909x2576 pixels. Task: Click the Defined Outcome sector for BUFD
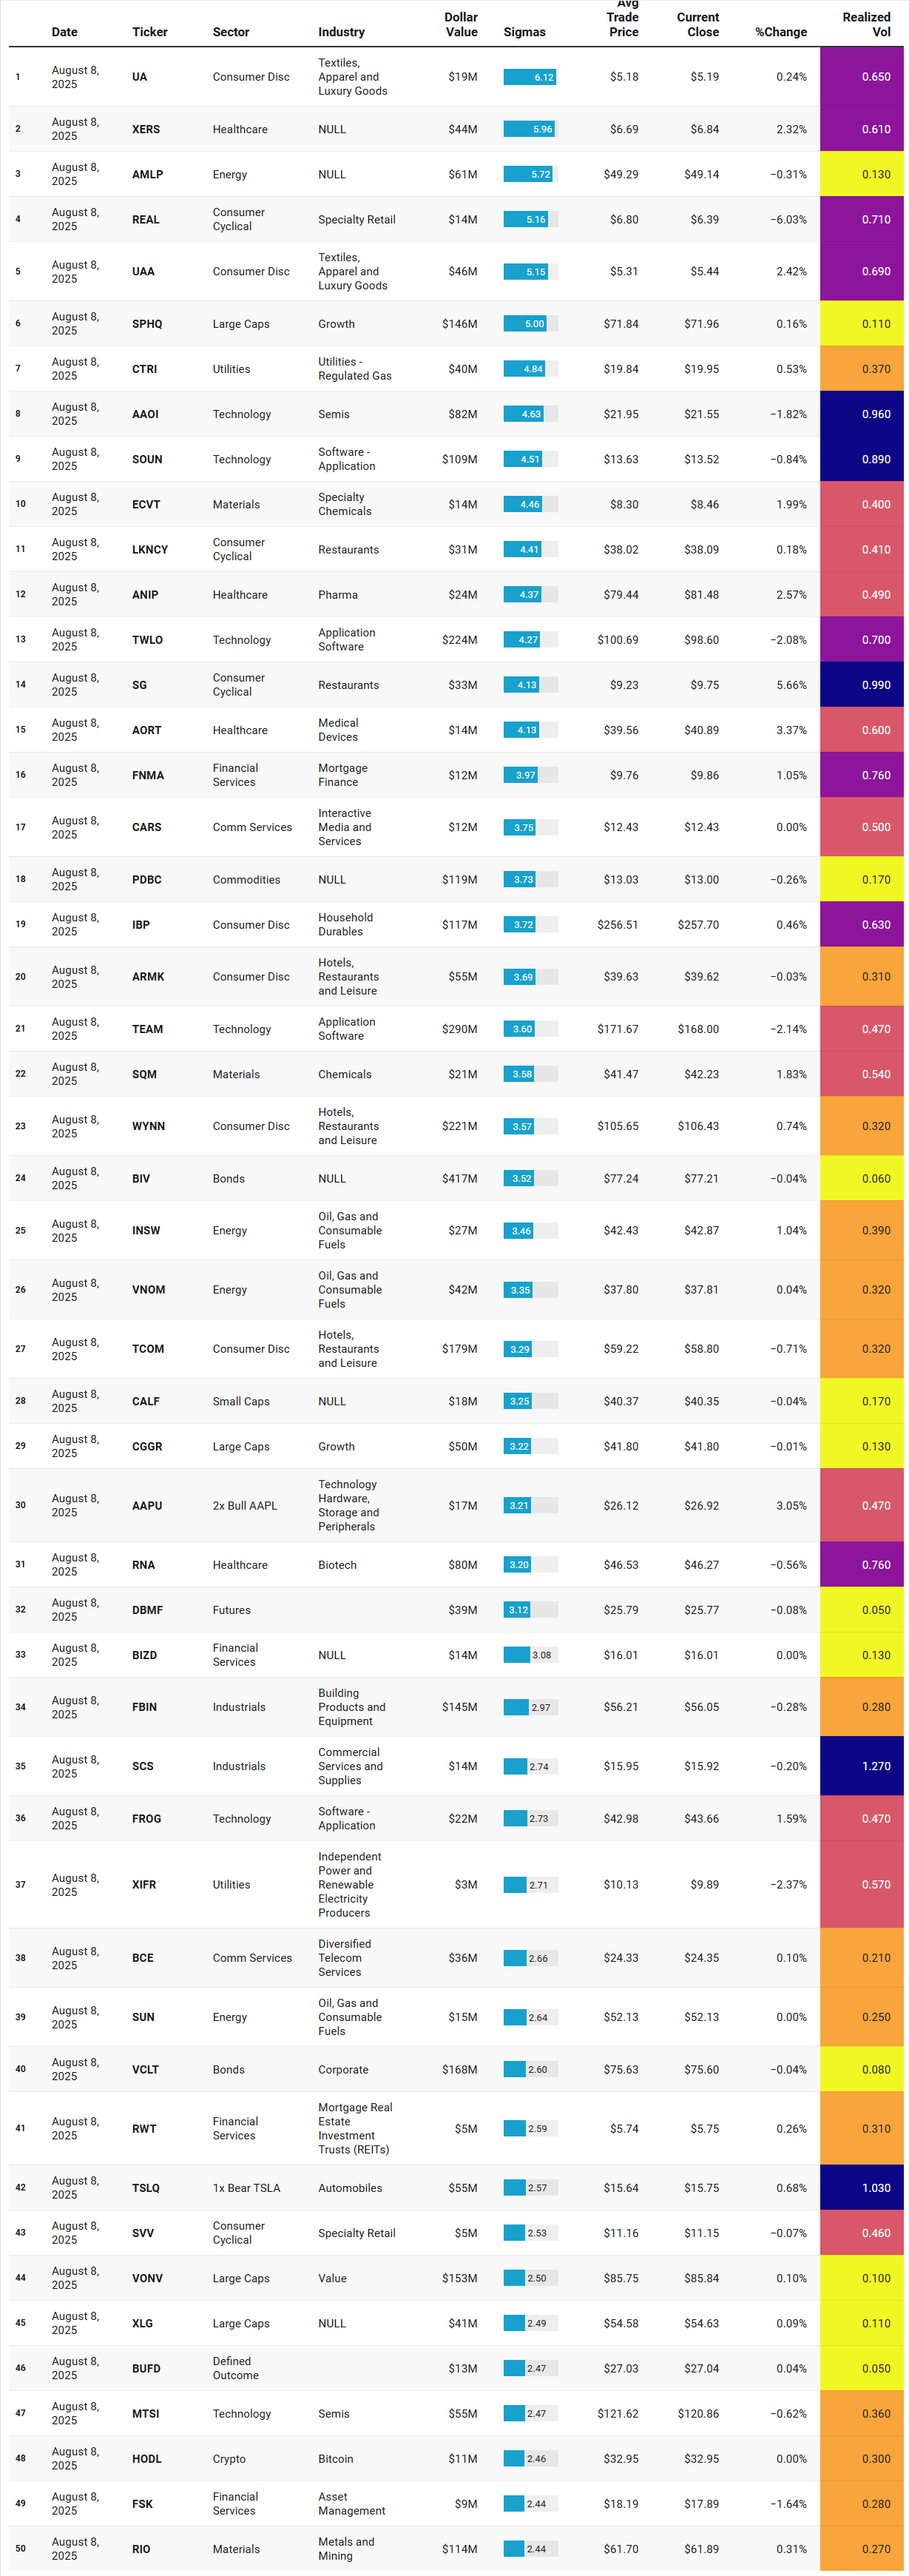pyautogui.click(x=236, y=2368)
